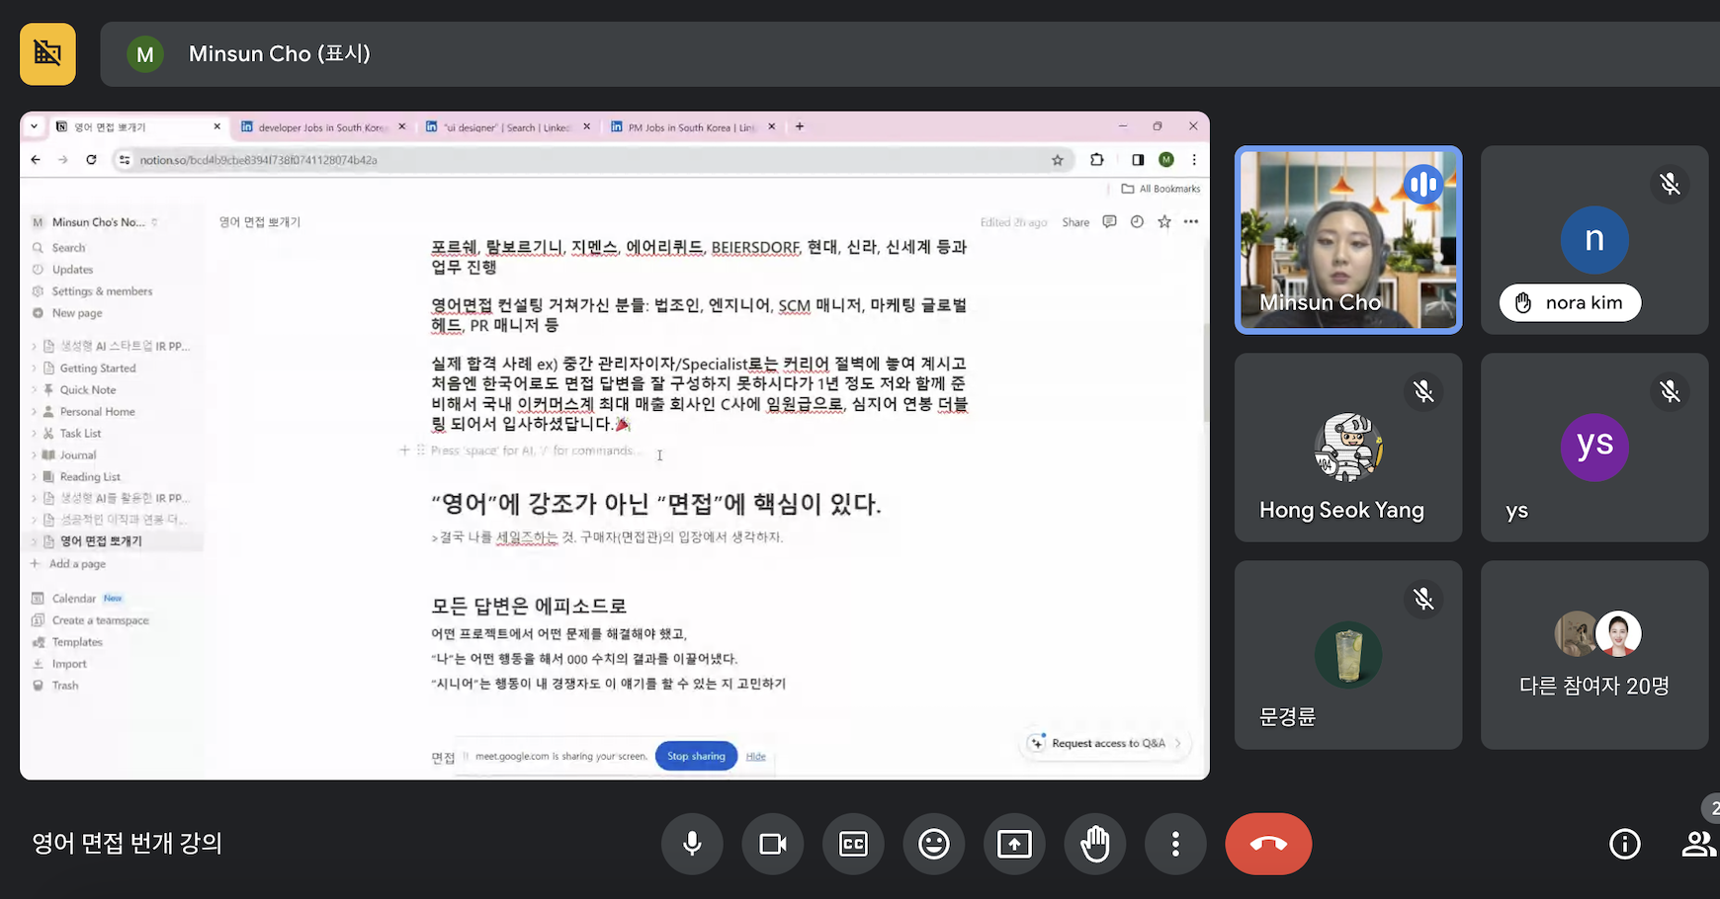The image size is (1720, 899).
Task: Toggle the microphone button in Meet controls
Action: pyautogui.click(x=692, y=844)
